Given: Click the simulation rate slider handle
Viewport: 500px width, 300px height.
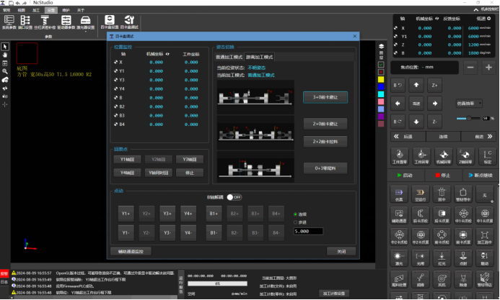Looking at the screenshot, I should [469, 118].
